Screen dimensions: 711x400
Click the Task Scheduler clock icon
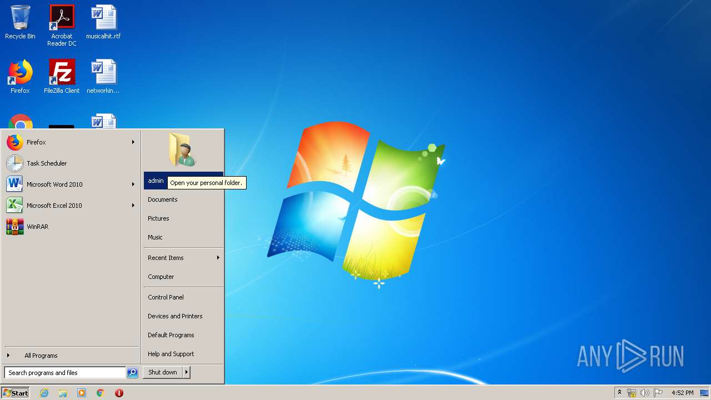click(15, 163)
